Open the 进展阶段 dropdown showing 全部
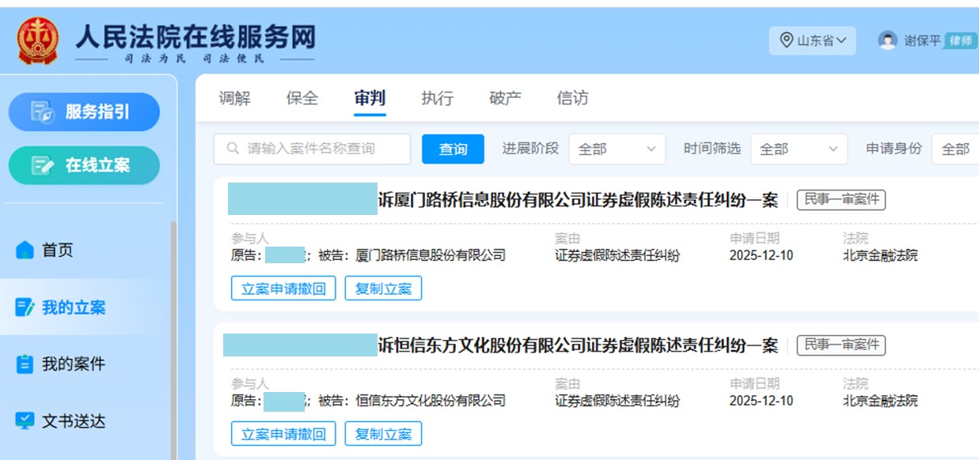This screenshot has width=979, height=460. click(617, 149)
